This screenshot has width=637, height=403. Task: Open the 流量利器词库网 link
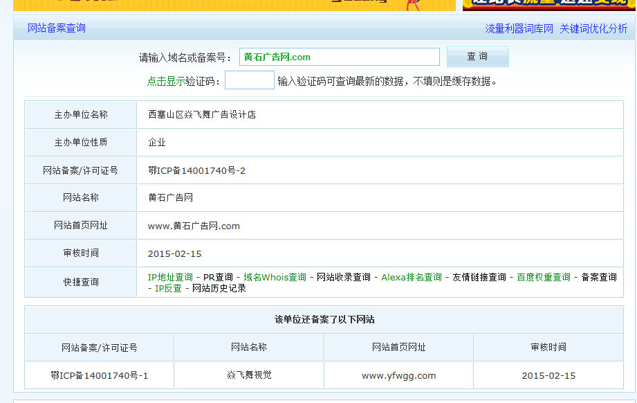[x=519, y=28]
